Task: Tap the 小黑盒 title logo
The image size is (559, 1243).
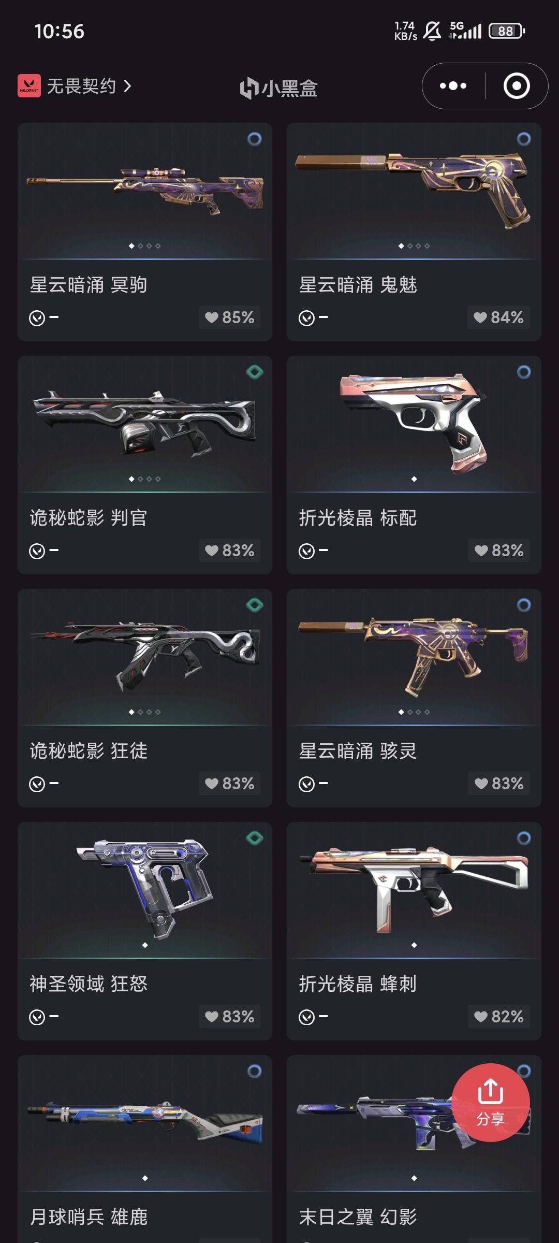Action: (278, 88)
